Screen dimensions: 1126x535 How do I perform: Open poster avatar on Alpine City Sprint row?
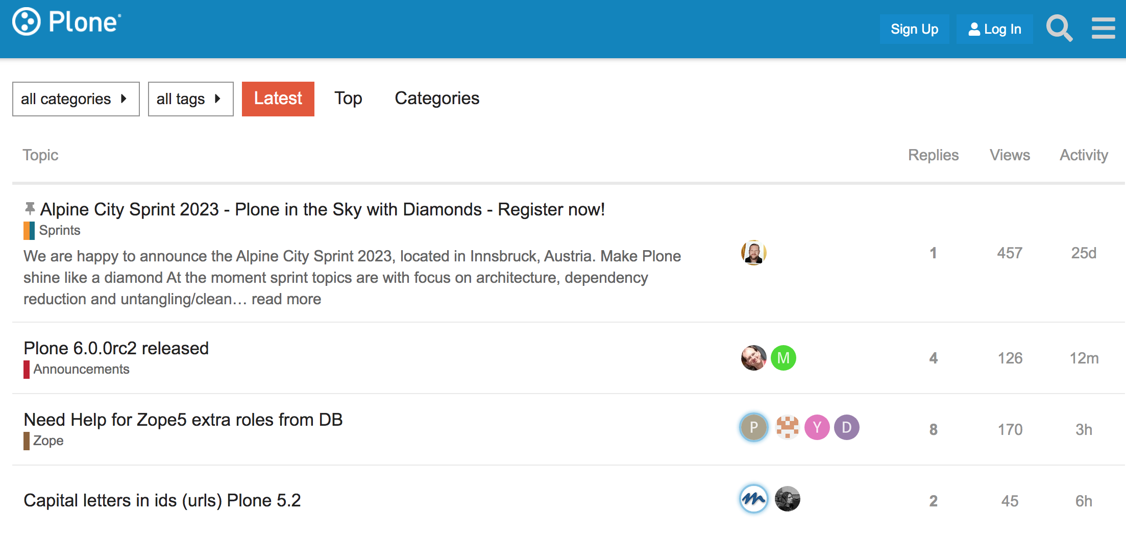click(x=753, y=253)
